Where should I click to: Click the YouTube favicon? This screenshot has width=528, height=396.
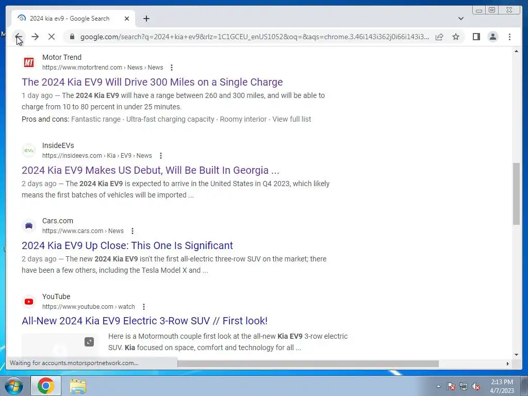point(29,302)
